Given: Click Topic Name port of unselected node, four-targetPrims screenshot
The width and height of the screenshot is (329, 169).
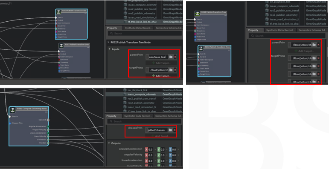Looking at the screenshot, I should (x=195, y=34).
